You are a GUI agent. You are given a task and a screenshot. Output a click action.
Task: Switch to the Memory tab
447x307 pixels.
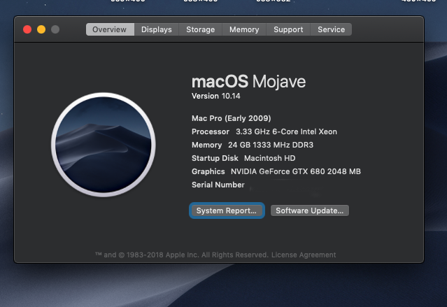[244, 29]
